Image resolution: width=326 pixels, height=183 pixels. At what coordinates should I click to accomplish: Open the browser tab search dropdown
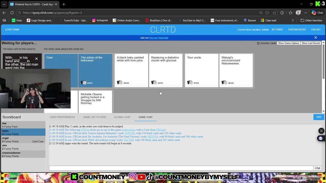click(4, 4)
